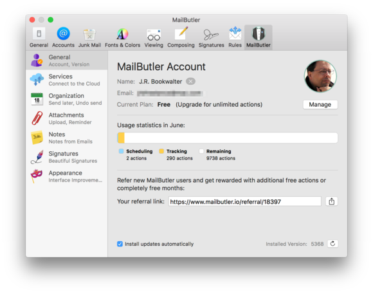
Task: Select General 'Account, Version' sidebar row
Action: 67,60
